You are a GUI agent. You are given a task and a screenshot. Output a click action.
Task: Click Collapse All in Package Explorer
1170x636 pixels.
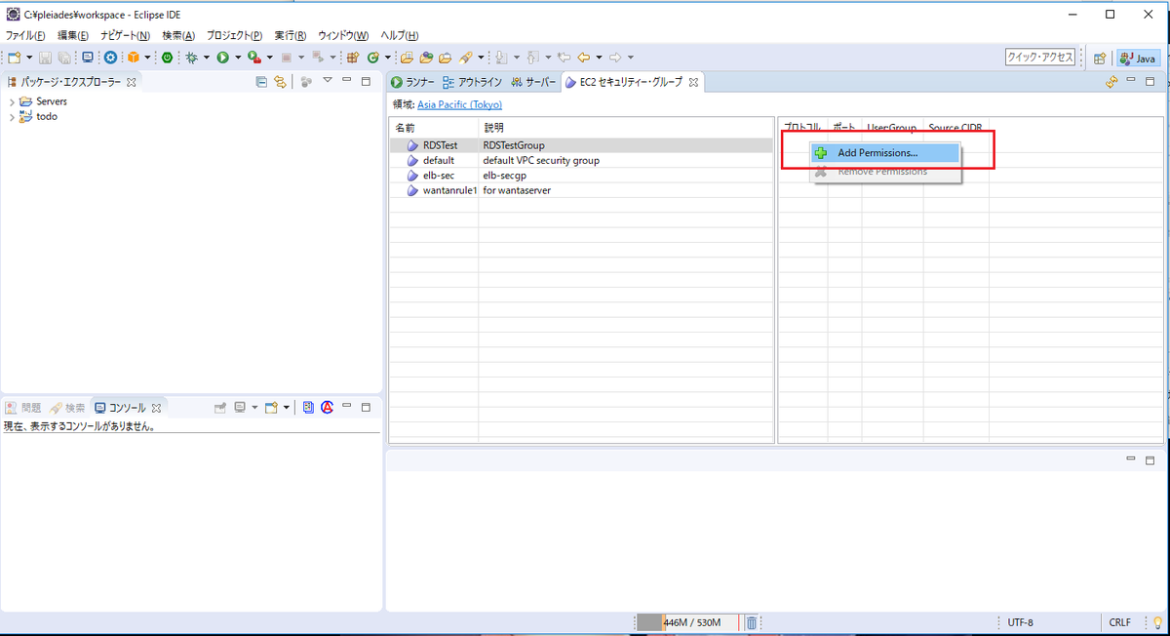coord(261,82)
